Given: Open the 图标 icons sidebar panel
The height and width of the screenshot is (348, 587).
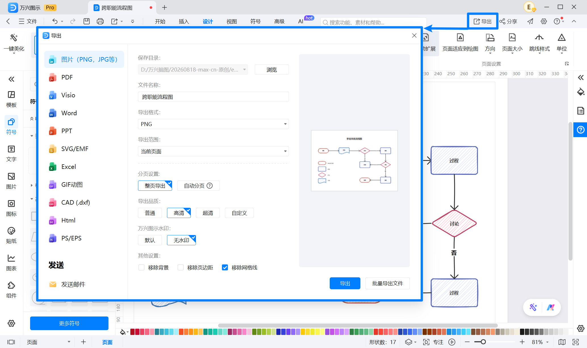Looking at the screenshot, I should click(x=11, y=208).
